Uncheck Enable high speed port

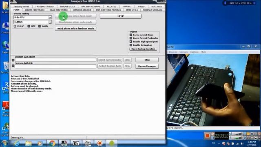point(131,42)
